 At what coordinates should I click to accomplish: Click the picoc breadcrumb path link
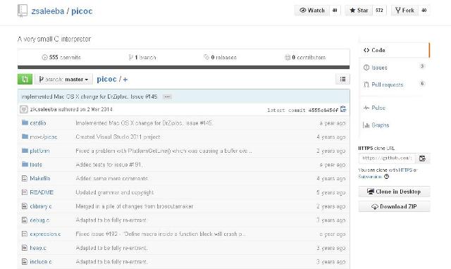point(106,79)
